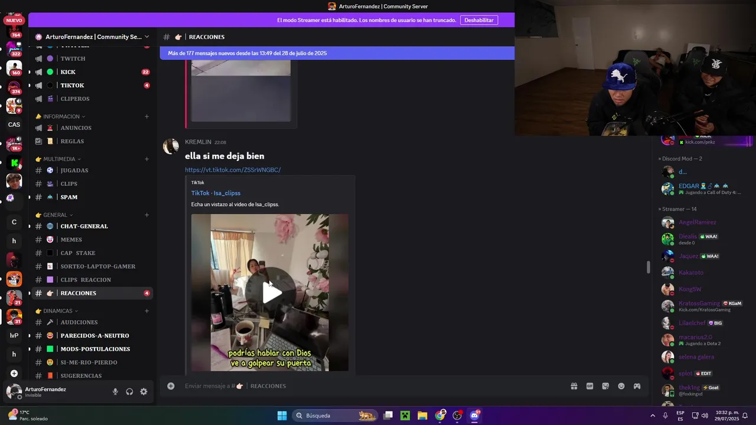The width and height of the screenshot is (756, 425).
Task: Select the green K server icon
Action: click(x=14, y=162)
